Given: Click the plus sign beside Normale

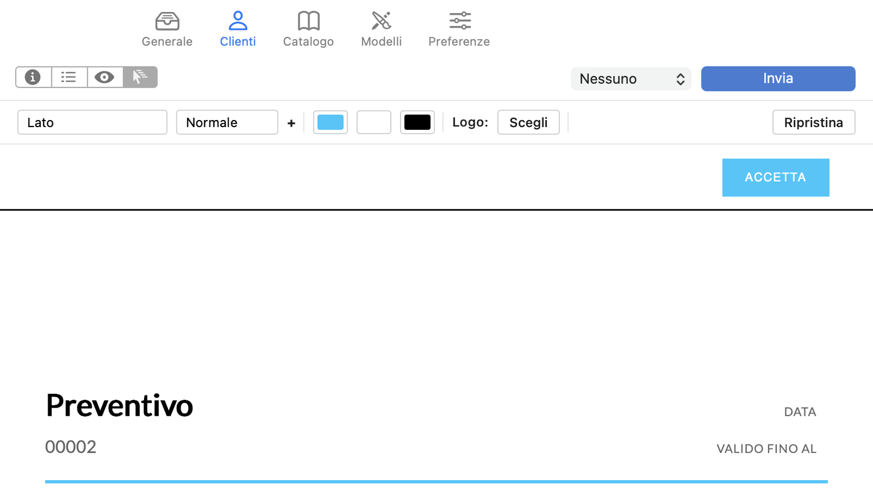Looking at the screenshot, I should click(x=291, y=123).
